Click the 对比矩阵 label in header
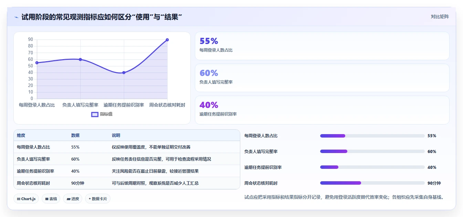The image size is (463, 217). (440, 17)
